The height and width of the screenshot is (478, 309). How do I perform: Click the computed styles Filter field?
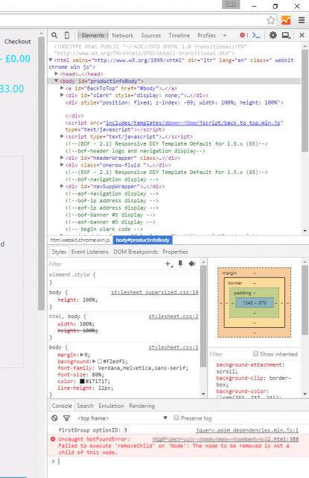[x=229, y=354]
